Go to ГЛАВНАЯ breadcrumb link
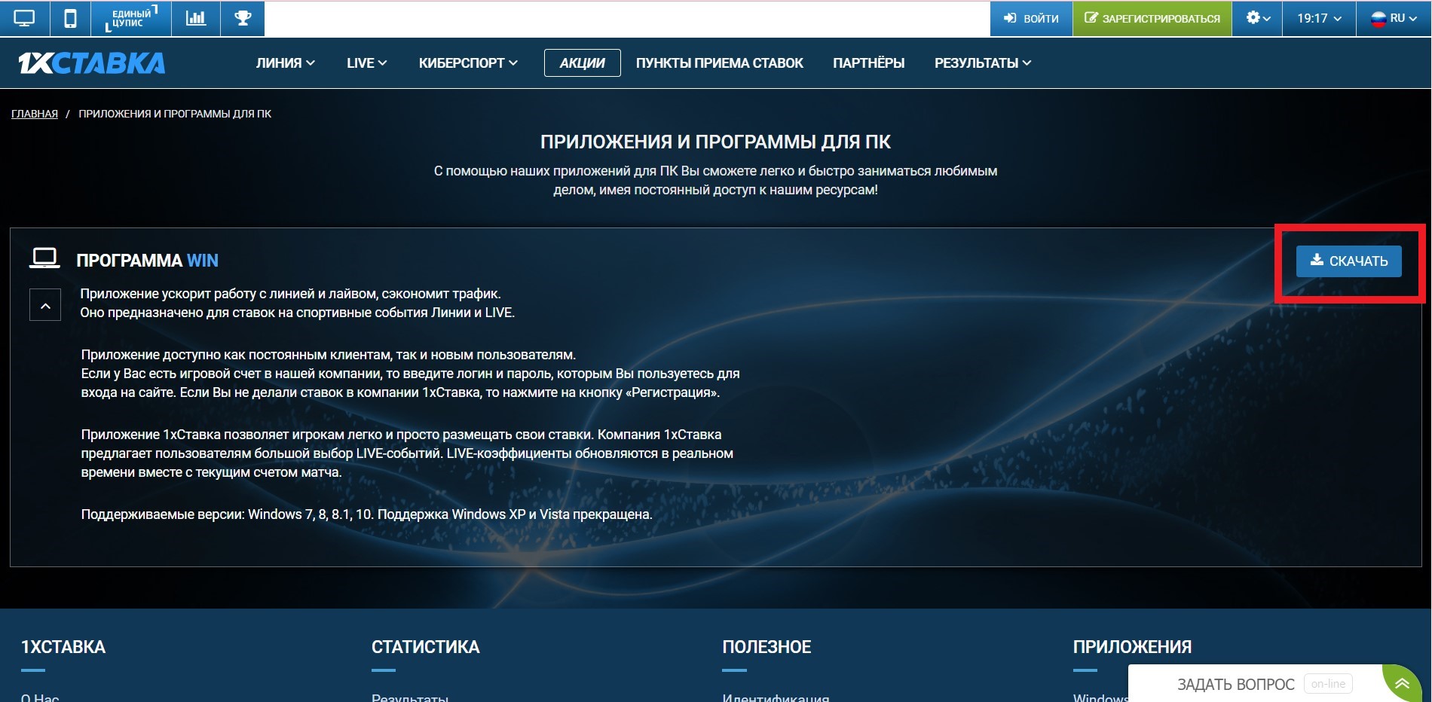1432x702 pixels. point(35,114)
